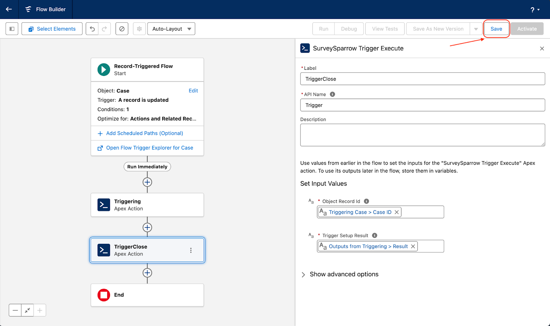The image size is (550, 326).
Task: Click Add Scheduled Paths (Optional)
Action: point(144,133)
